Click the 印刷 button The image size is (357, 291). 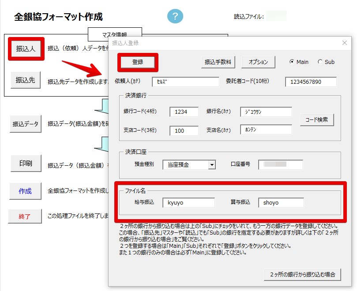pos(26,164)
